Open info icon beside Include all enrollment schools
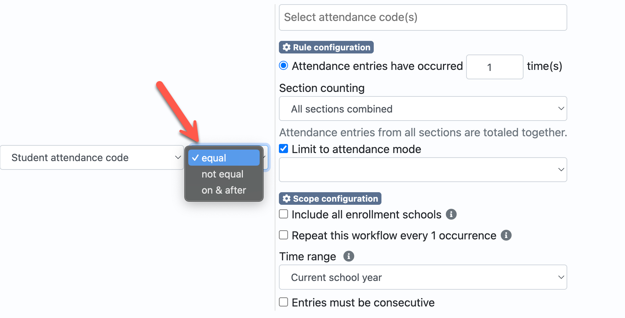This screenshot has width=625, height=318. click(x=451, y=214)
